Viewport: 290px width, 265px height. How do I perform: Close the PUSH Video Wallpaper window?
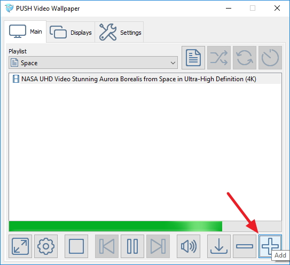[277, 8]
